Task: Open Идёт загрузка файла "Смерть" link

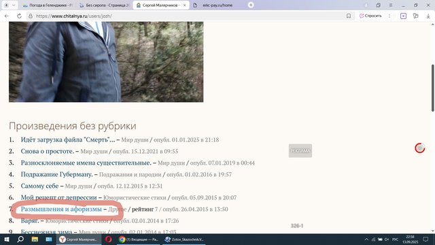Action: [68, 140]
